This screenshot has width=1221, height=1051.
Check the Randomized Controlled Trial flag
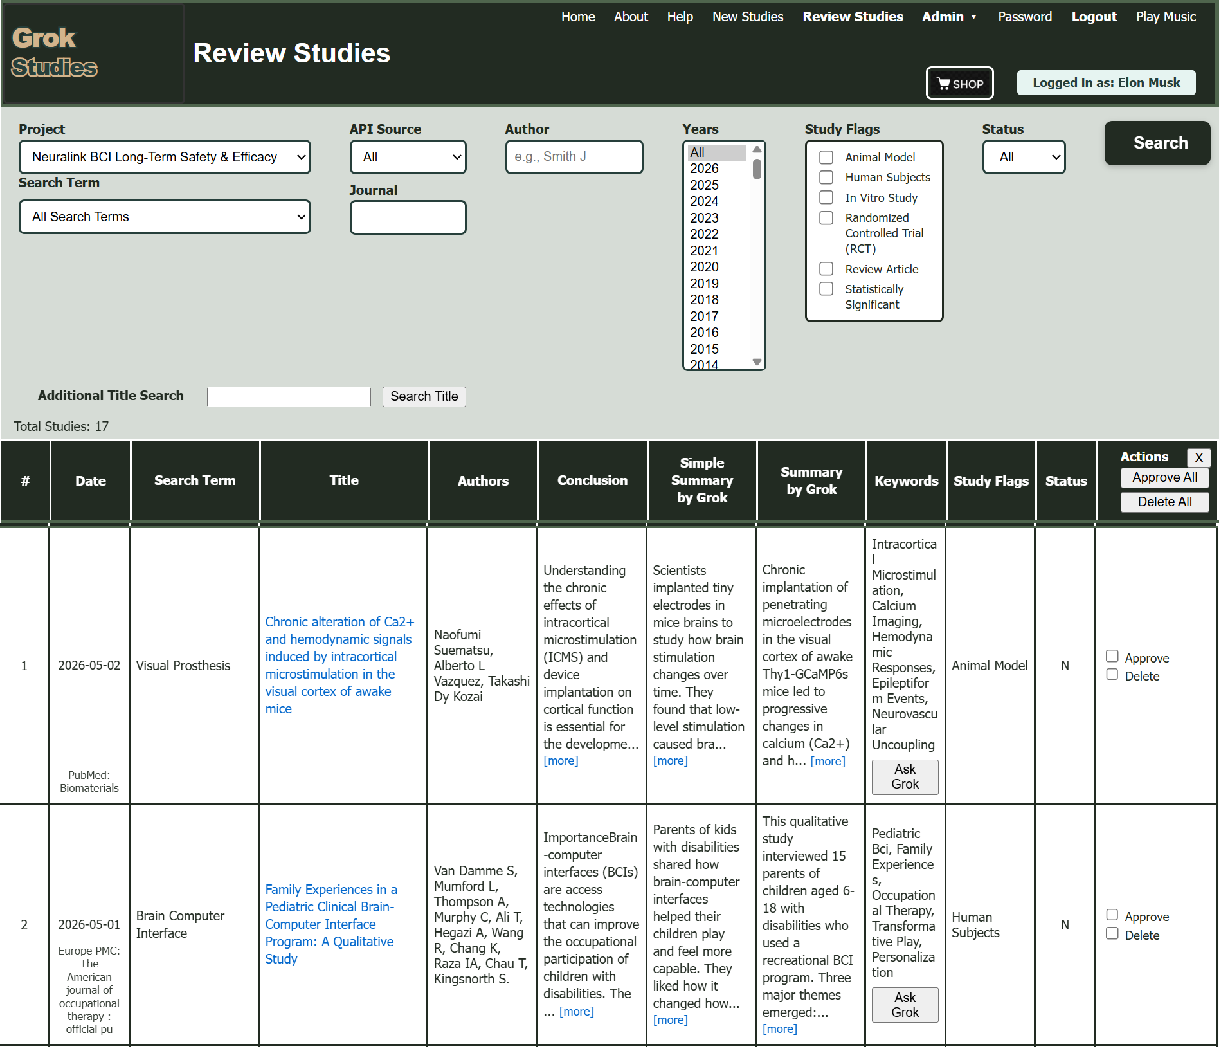(x=826, y=218)
